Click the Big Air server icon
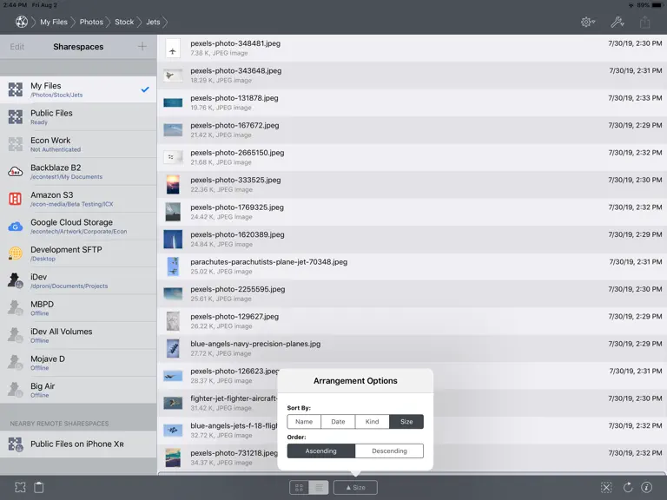Viewport: 667px width, 500px height. coord(16,390)
